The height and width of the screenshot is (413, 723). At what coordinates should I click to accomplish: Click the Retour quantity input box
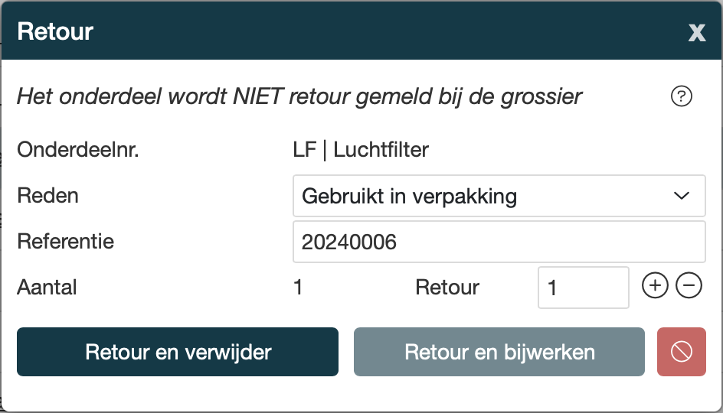coord(583,288)
